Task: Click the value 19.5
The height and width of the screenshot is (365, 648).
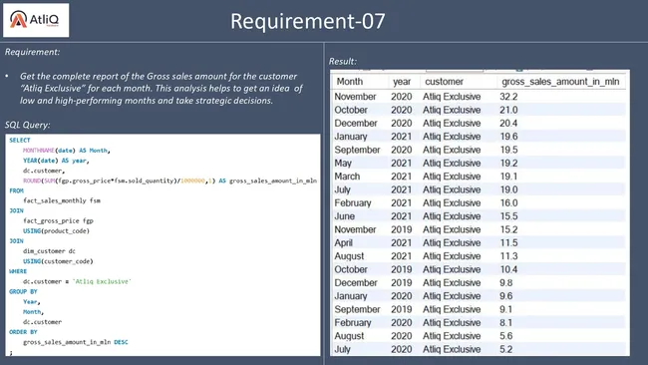Action: [x=508, y=150]
